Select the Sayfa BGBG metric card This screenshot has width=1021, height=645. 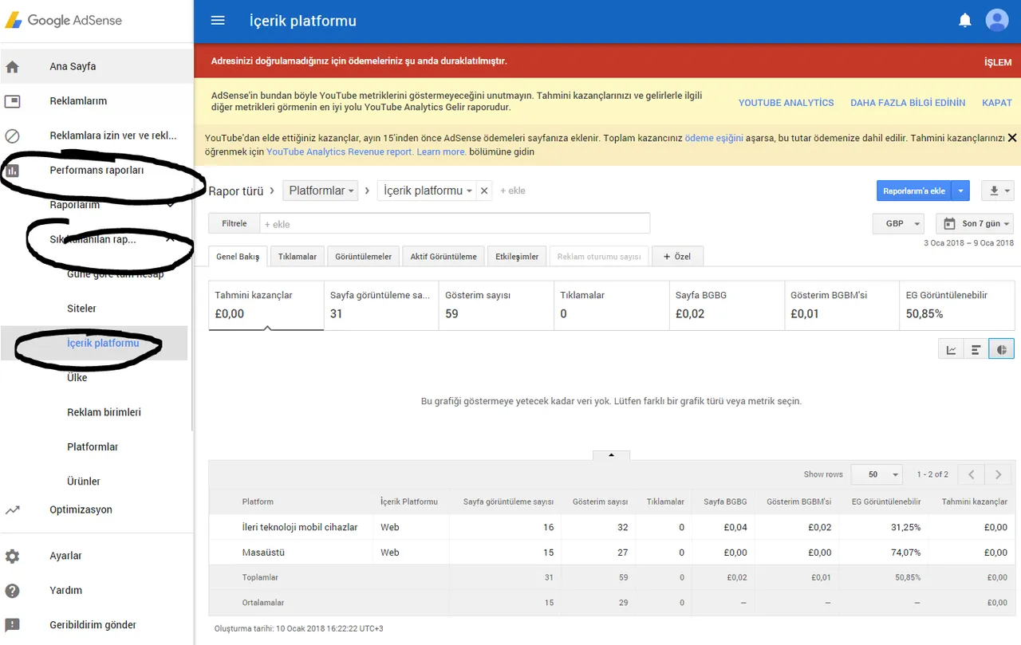[x=727, y=305]
